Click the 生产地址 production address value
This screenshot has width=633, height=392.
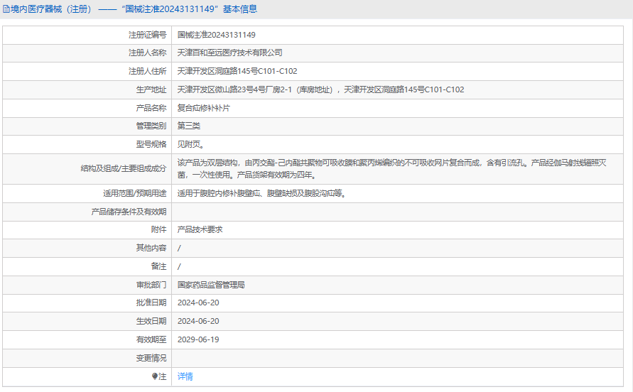click(x=320, y=89)
